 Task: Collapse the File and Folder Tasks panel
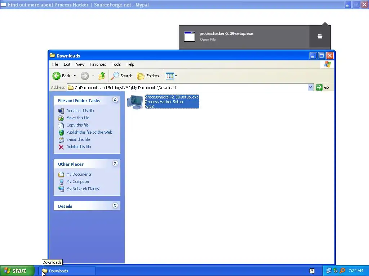click(x=115, y=100)
